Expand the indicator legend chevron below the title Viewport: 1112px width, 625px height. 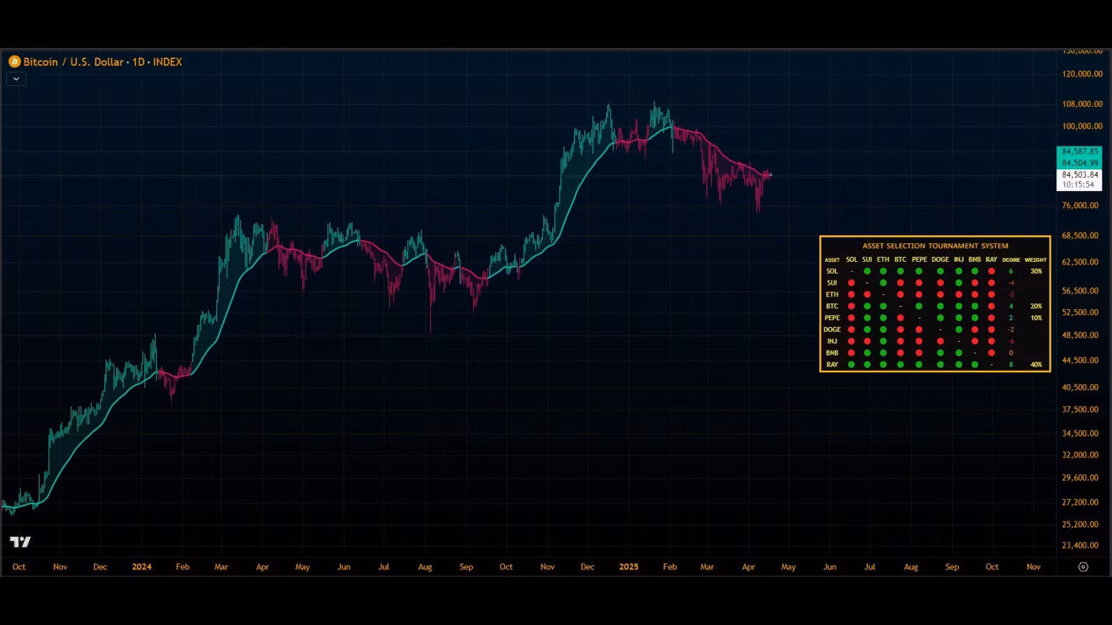pos(16,79)
